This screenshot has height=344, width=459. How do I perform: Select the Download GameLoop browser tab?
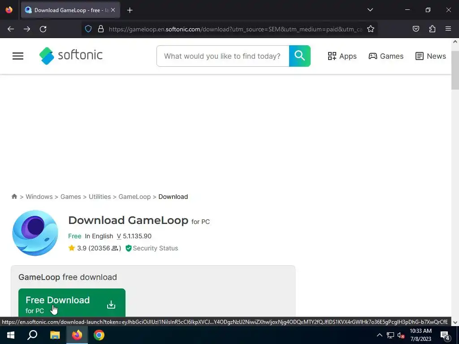[70, 10]
